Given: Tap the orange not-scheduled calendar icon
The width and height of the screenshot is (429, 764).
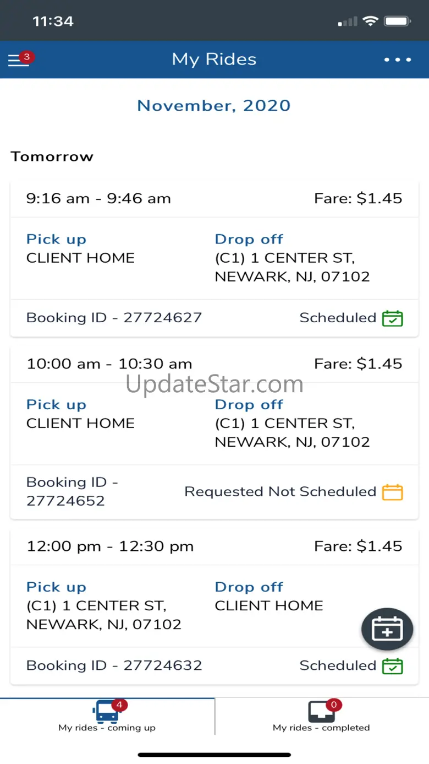Looking at the screenshot, I should pos(393,492).
